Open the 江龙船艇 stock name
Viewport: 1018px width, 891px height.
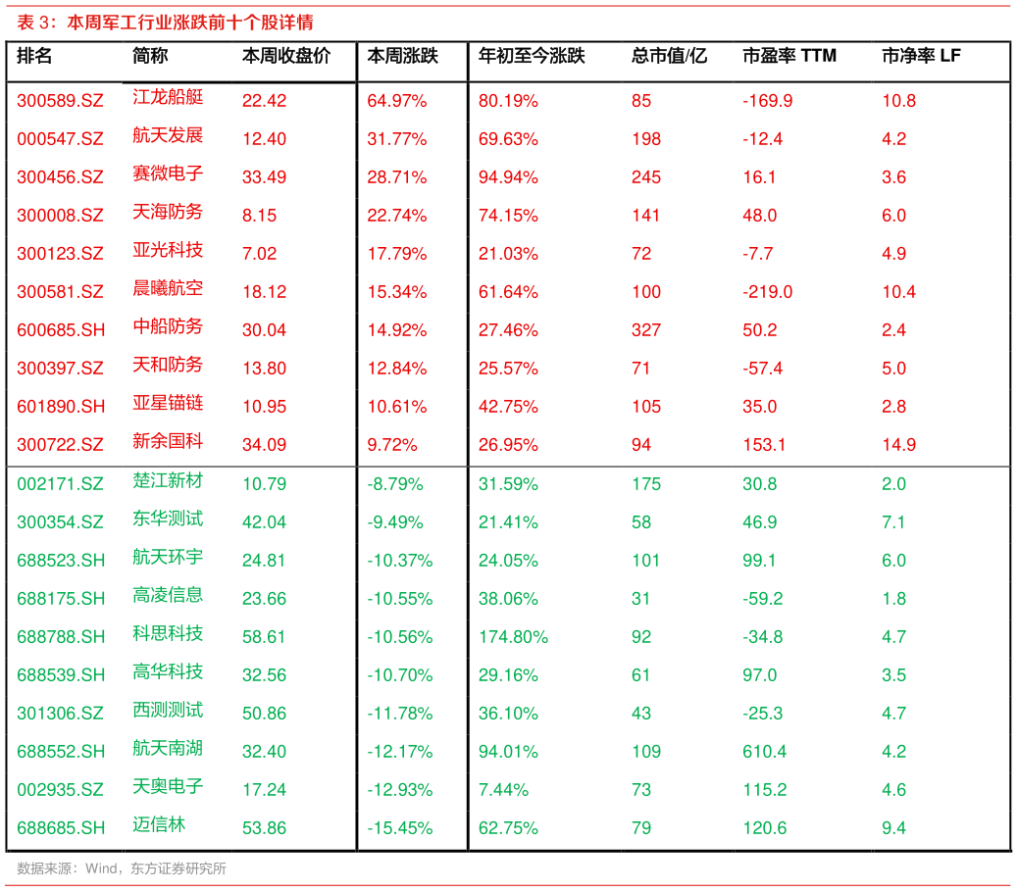point(168,98)
